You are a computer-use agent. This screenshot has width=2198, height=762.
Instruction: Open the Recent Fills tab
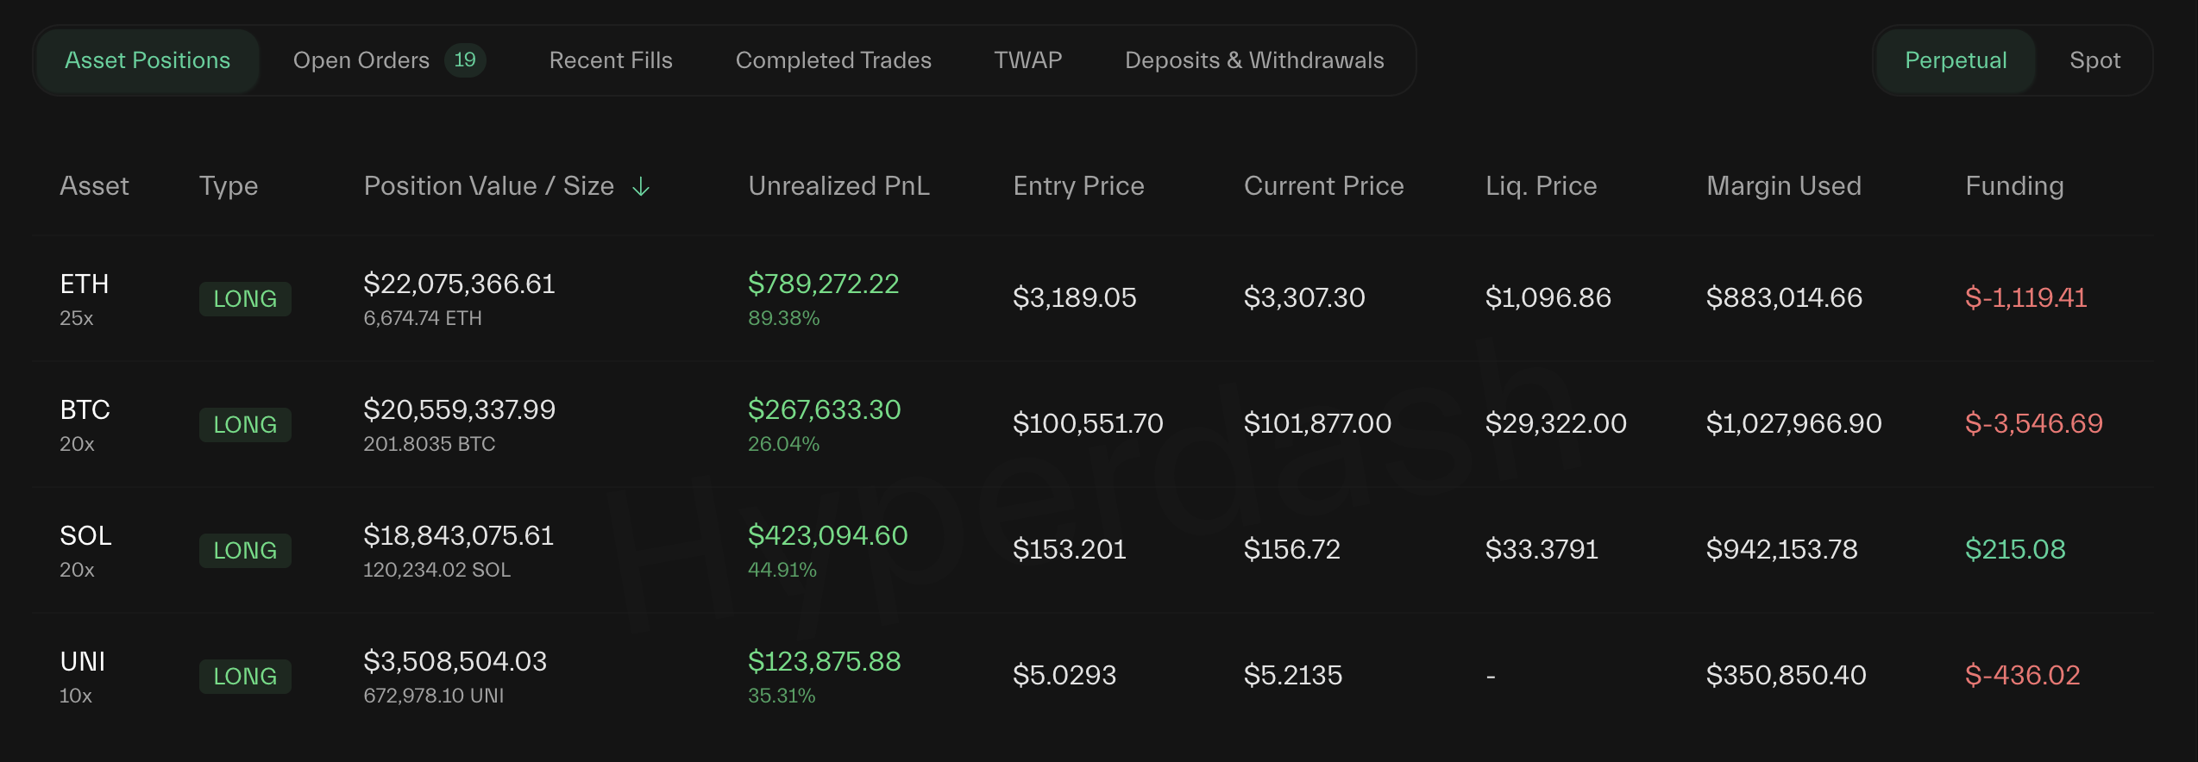tap(610, 60)
